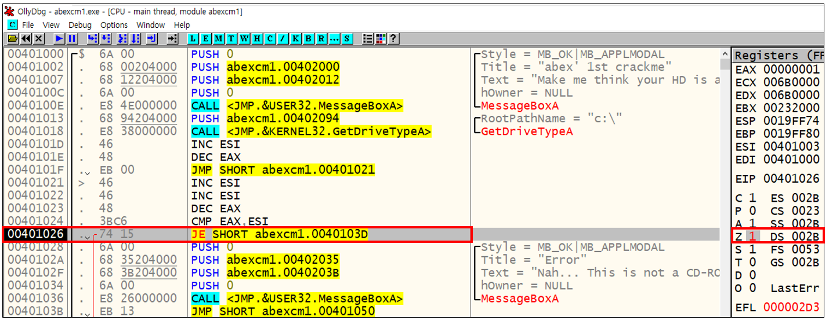Screen dimensions: 829x320
Task: Select the ECX 006B0000 register value
Action: click(x=791, y=82)
